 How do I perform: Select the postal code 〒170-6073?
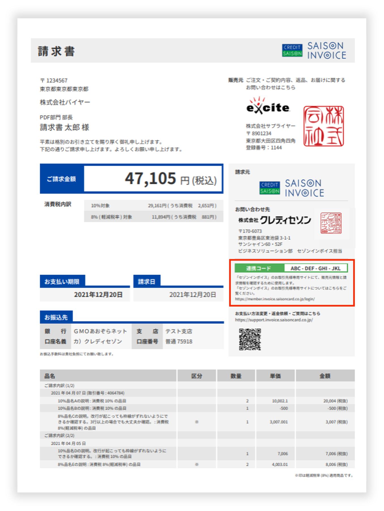250,231
